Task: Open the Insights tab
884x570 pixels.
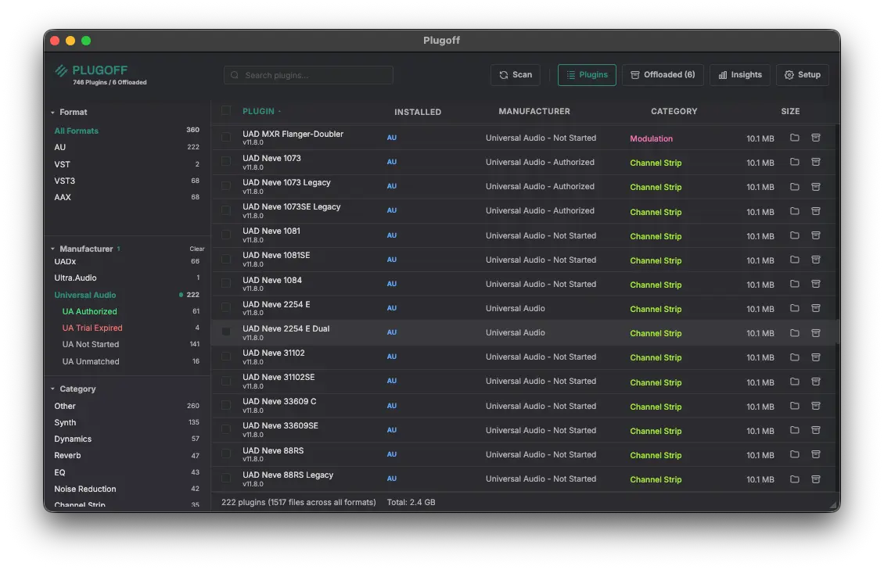Action: (739, 75)
